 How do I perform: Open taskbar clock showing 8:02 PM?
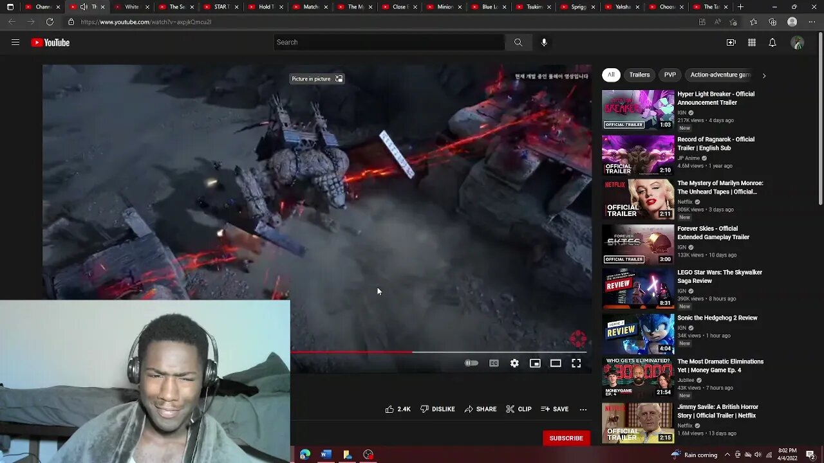pos(787,455)
